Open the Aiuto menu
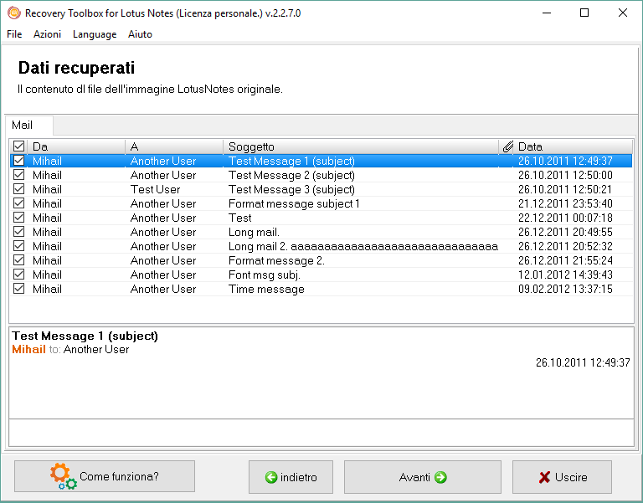 coord(140,34)
